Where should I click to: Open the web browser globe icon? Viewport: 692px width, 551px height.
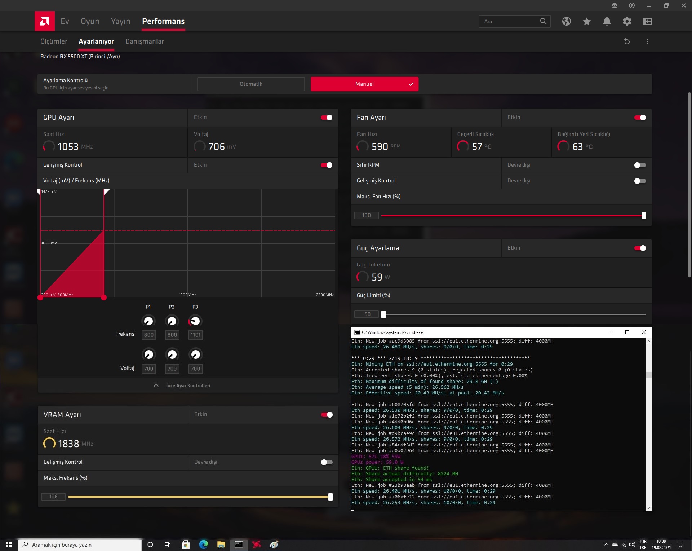[x=566, y=21]
